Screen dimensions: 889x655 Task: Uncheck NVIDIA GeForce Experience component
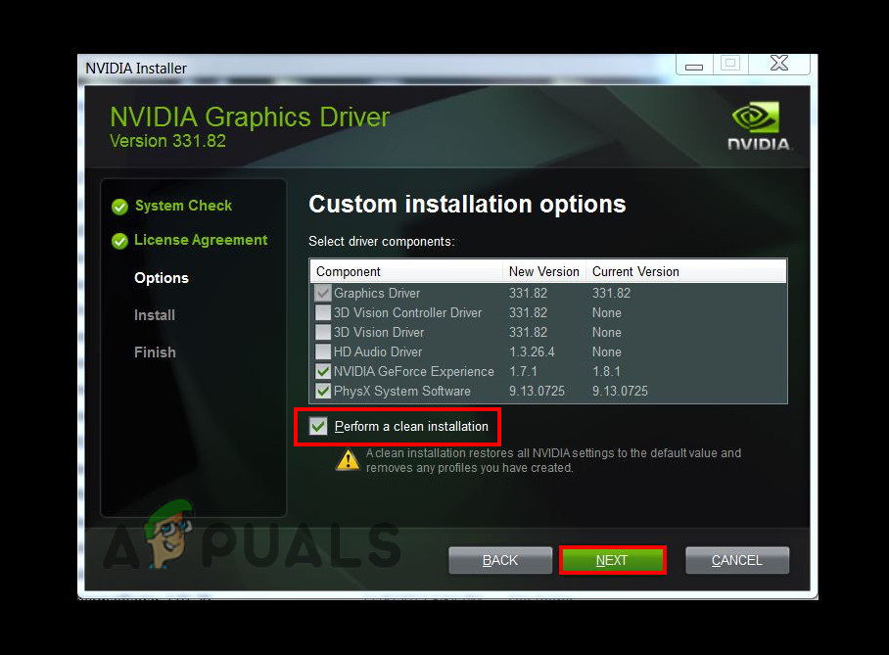322,371
